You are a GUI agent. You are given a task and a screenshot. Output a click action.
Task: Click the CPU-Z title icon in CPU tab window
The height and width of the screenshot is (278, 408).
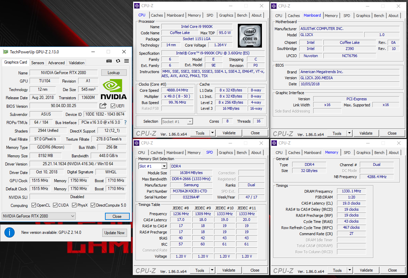(x=137, y=6)
